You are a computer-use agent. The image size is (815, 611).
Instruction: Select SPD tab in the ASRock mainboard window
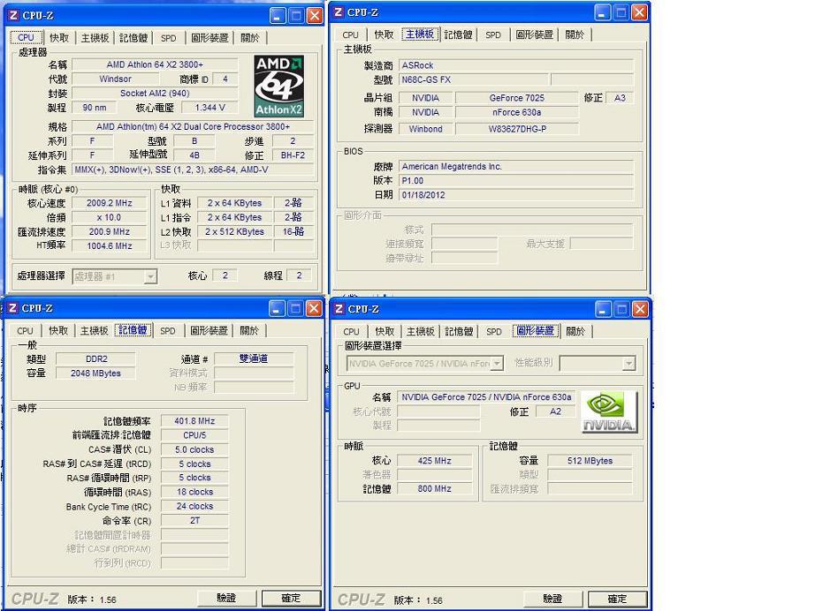click(x=493, y=34)
